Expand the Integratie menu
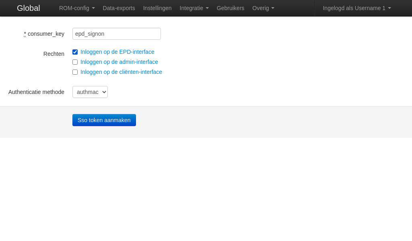Viewport: 412px width, 241px height. click(194, 8)
